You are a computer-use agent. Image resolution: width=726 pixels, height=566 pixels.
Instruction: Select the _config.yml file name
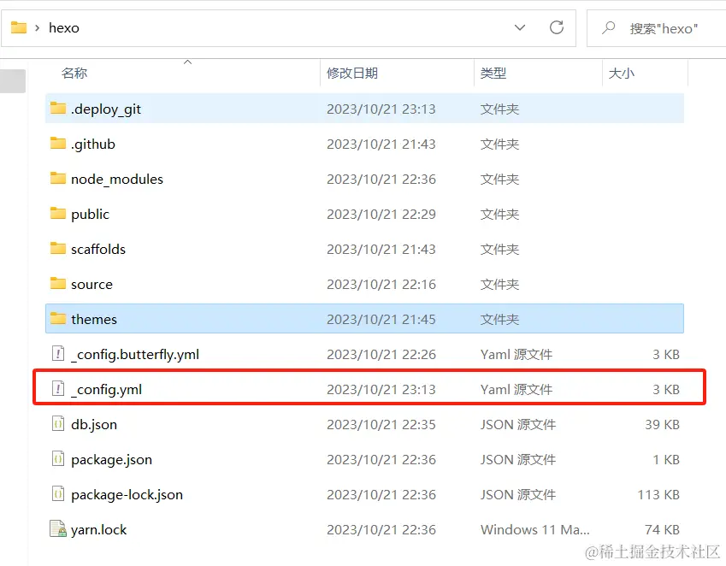(107, 390)
